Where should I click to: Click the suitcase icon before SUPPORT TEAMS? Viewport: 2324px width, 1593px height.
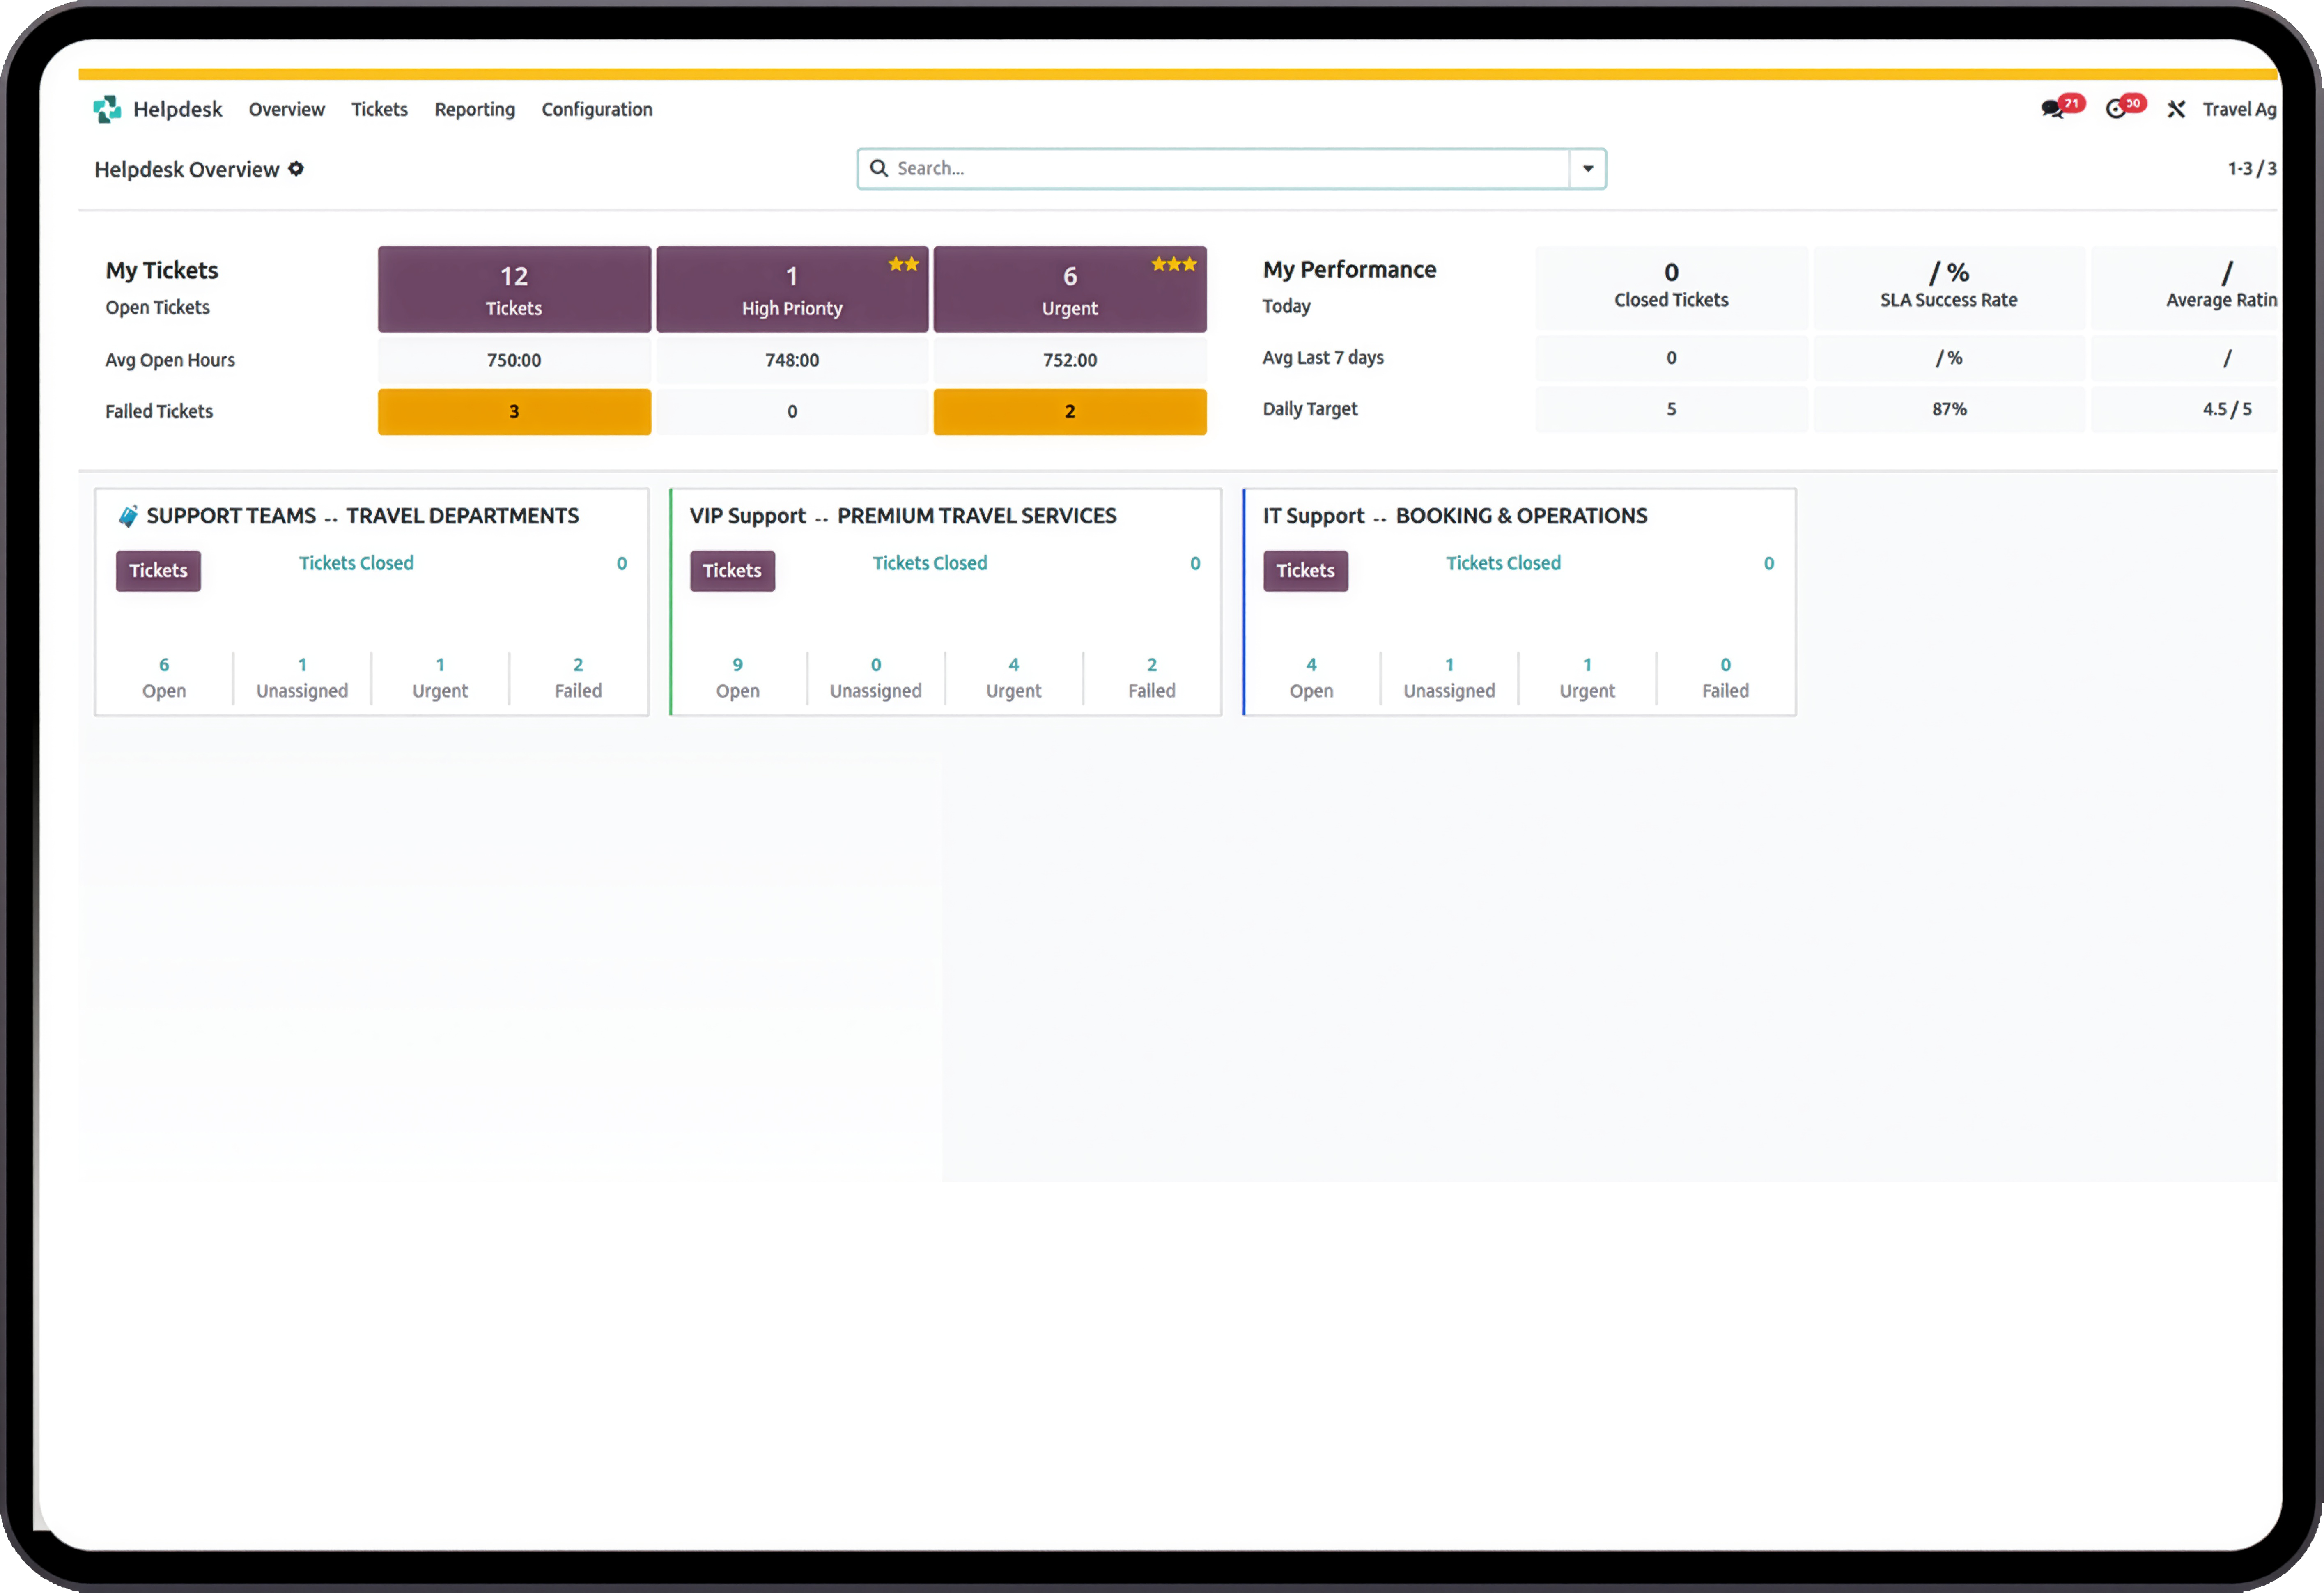point(128,516)
